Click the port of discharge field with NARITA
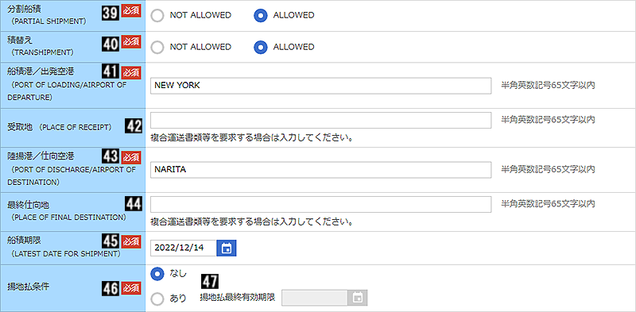The width and height of the screenshot is (636, 312). (321, 170)
